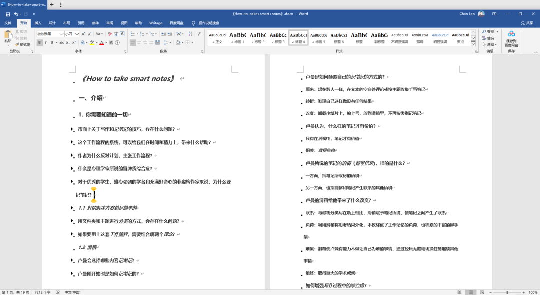This screenshot has width=540, height=295.
Task: Expand the full styles gallery
Action: (x=474, y=44)
